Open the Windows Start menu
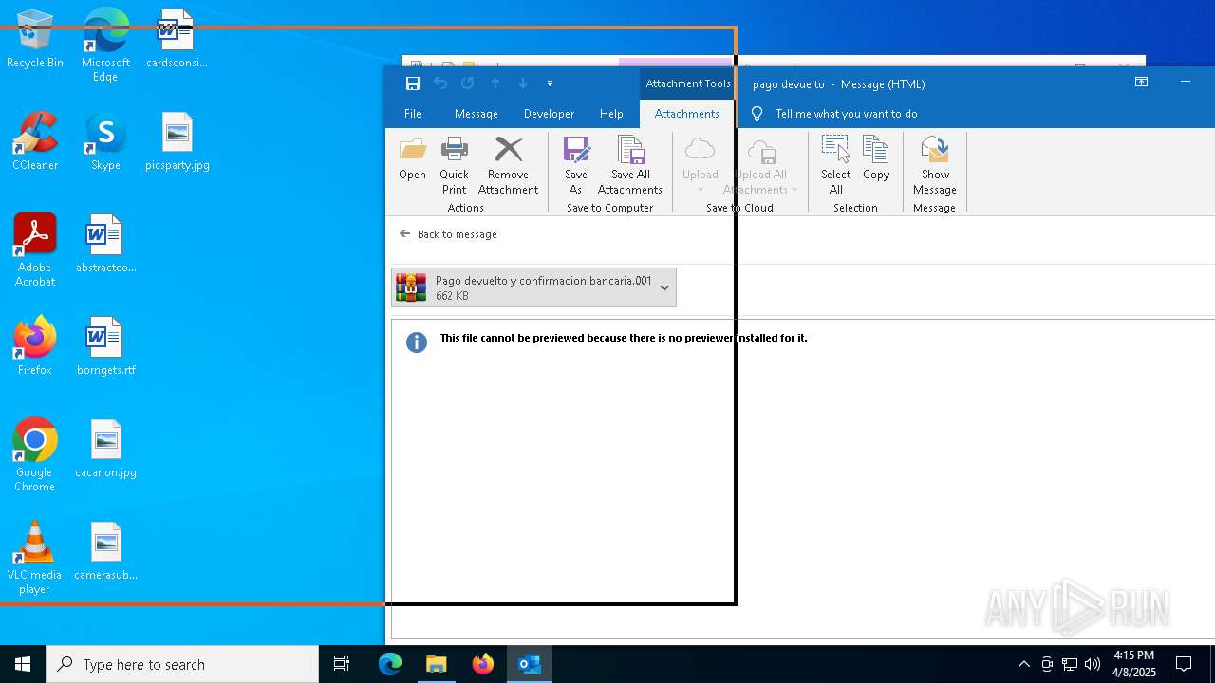1215x683 pixels. [x=23, y=664]
